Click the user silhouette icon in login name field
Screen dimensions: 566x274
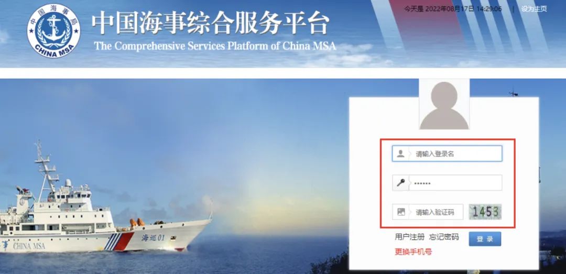[x=401, y=154]
